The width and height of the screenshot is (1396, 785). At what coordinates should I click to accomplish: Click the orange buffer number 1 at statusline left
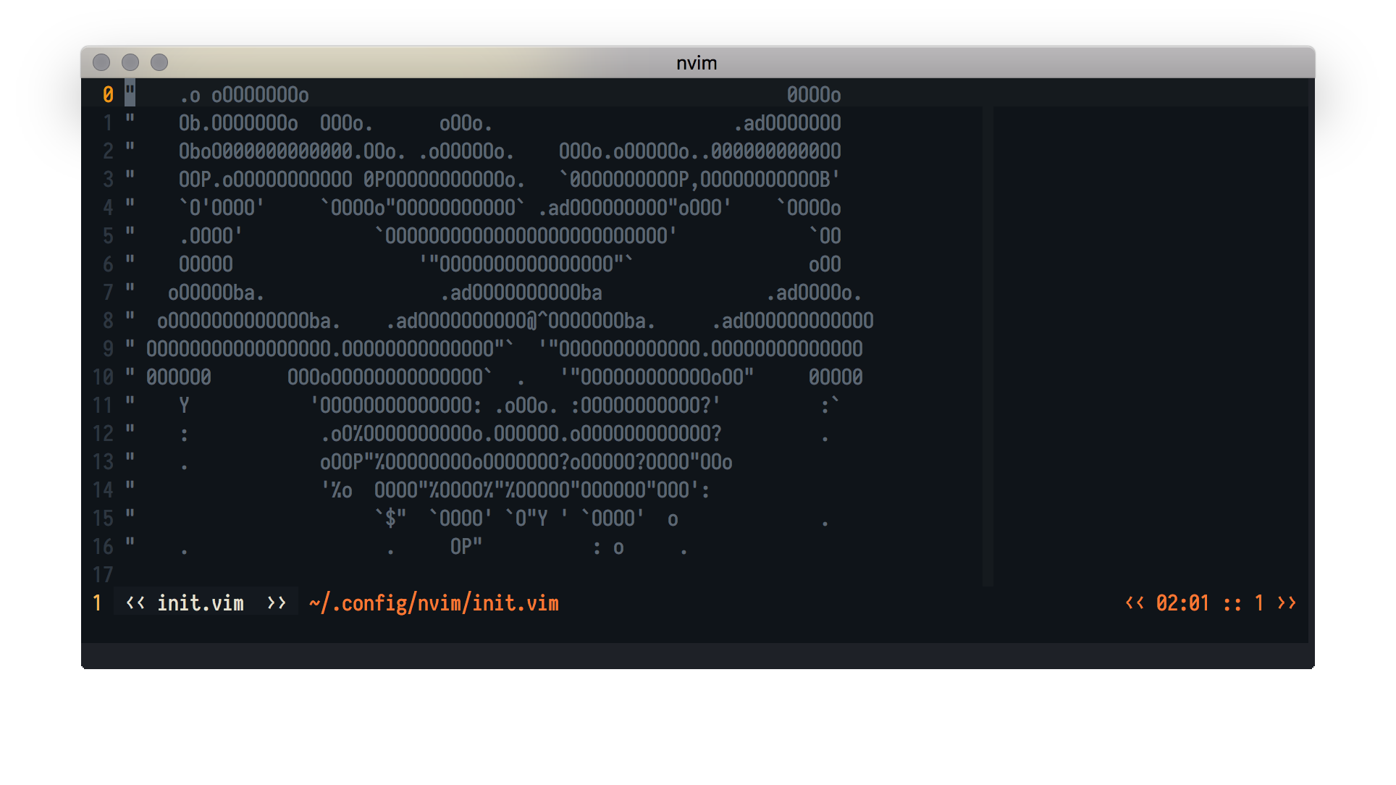pyautogui.click(x=97, y=603)
